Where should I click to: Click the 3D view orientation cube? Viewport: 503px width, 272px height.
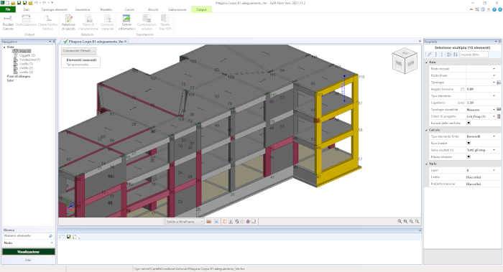pos(404,61)
